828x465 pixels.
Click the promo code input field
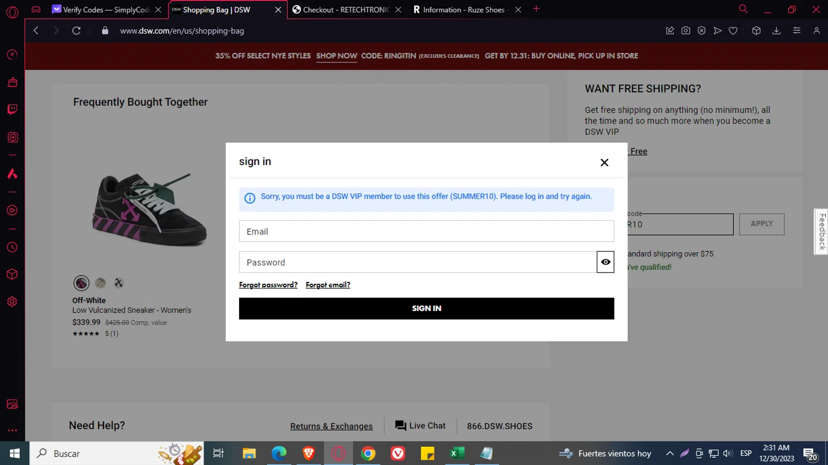point(680,225)
